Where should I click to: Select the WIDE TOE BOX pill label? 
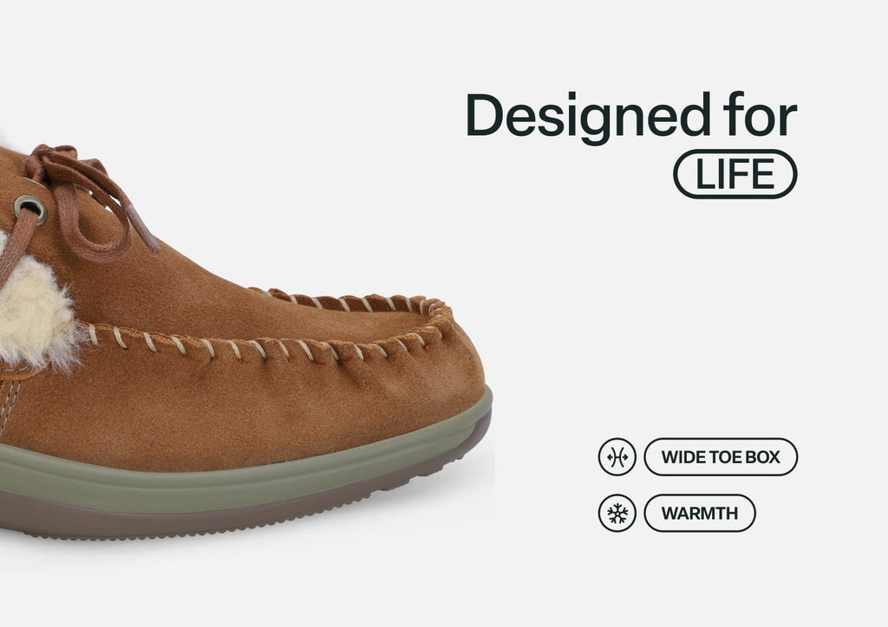pyautogui.click(x=721, y=456)
